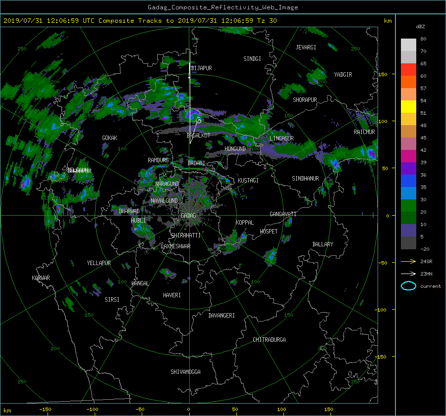Click the HAVERI city label
This screenshot has height=416, width=446.
click(172, 295)
